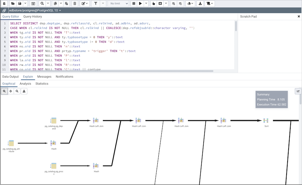Click the Execute query play icon
Viewport: 302px width, 185px height.
tap(140, 3)
